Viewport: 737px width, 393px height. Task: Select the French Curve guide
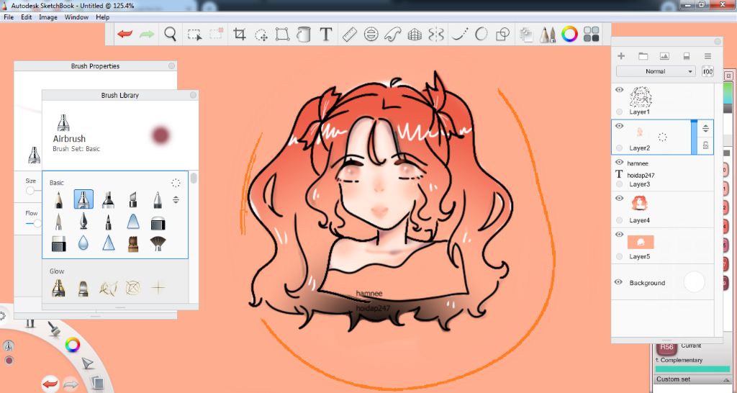(392, 35)
